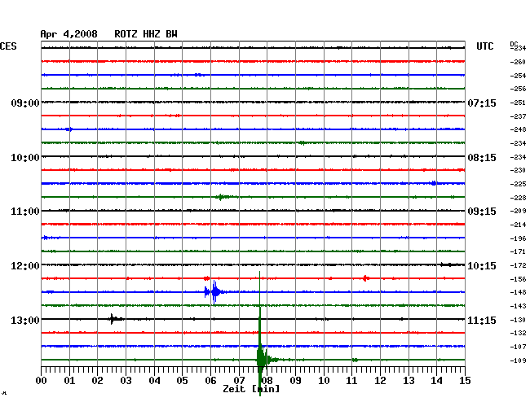Select the '12:00' local time label

25,266
